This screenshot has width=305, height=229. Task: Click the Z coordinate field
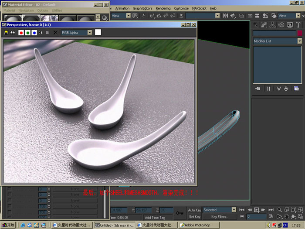(166, 210)
